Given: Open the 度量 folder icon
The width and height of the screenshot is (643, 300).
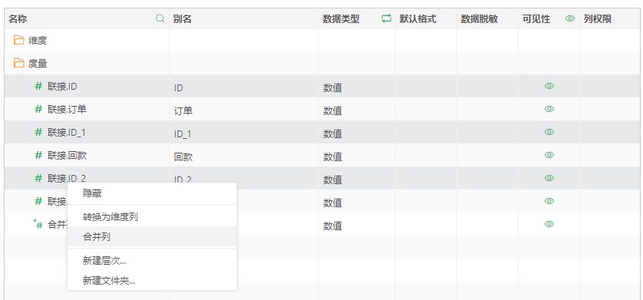Looking at the screenshot, I should [19, 63].
